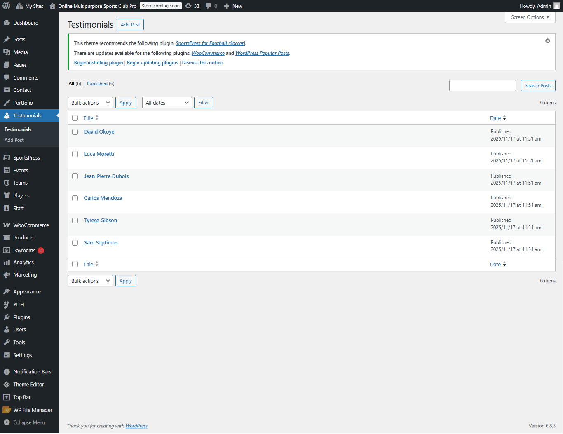
Task: Expand the All dates filter dropdown
Action: 167,103
